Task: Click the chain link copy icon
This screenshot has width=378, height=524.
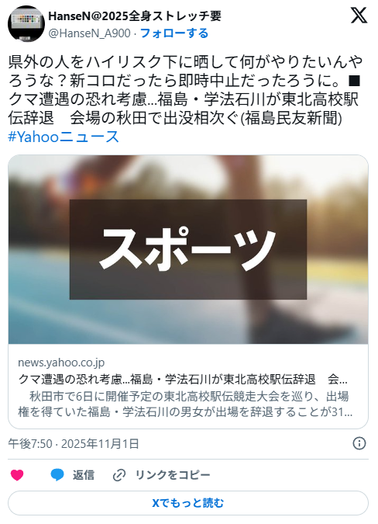Action: coord(119,475)
